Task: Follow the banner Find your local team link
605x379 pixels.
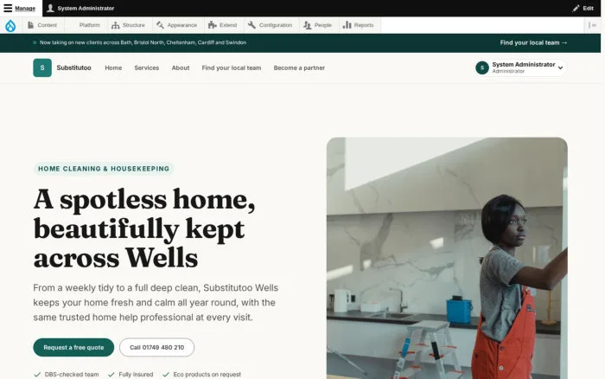Action: (533, 43)
